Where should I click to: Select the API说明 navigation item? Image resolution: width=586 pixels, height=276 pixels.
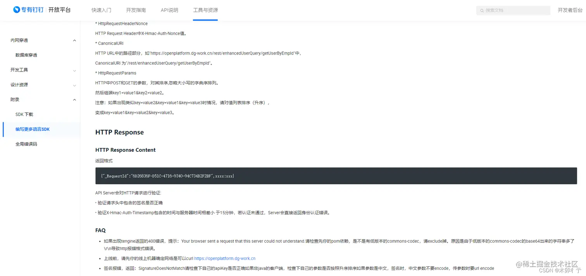pyautogui.click(x=169, y=10)
